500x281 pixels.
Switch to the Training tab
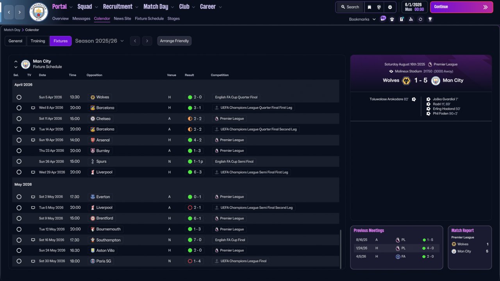38,41
